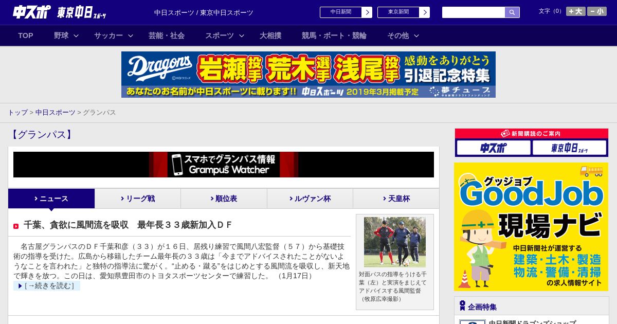The width and height of the screenshot is (617, 324).
Task: Select the ニュース tab
Action: pos(51,199)
